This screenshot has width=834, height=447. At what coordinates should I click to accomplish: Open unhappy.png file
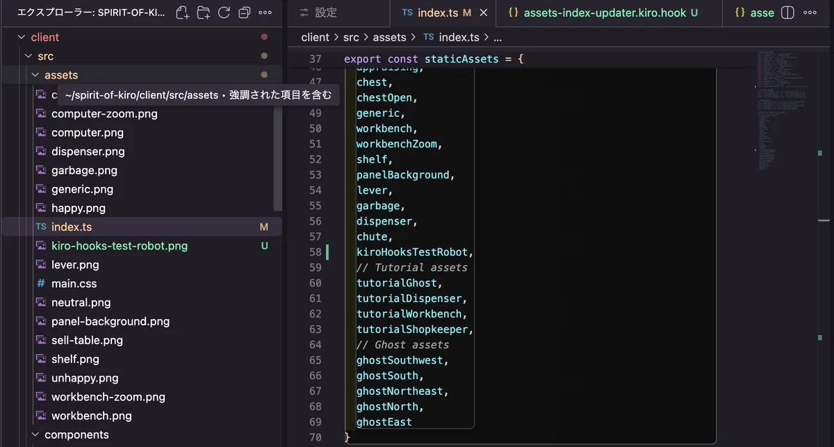[85, 378]
